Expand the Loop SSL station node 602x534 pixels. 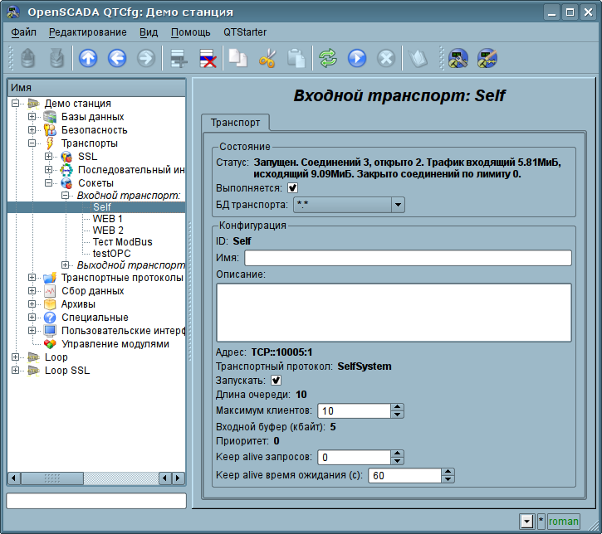[15, 371]
